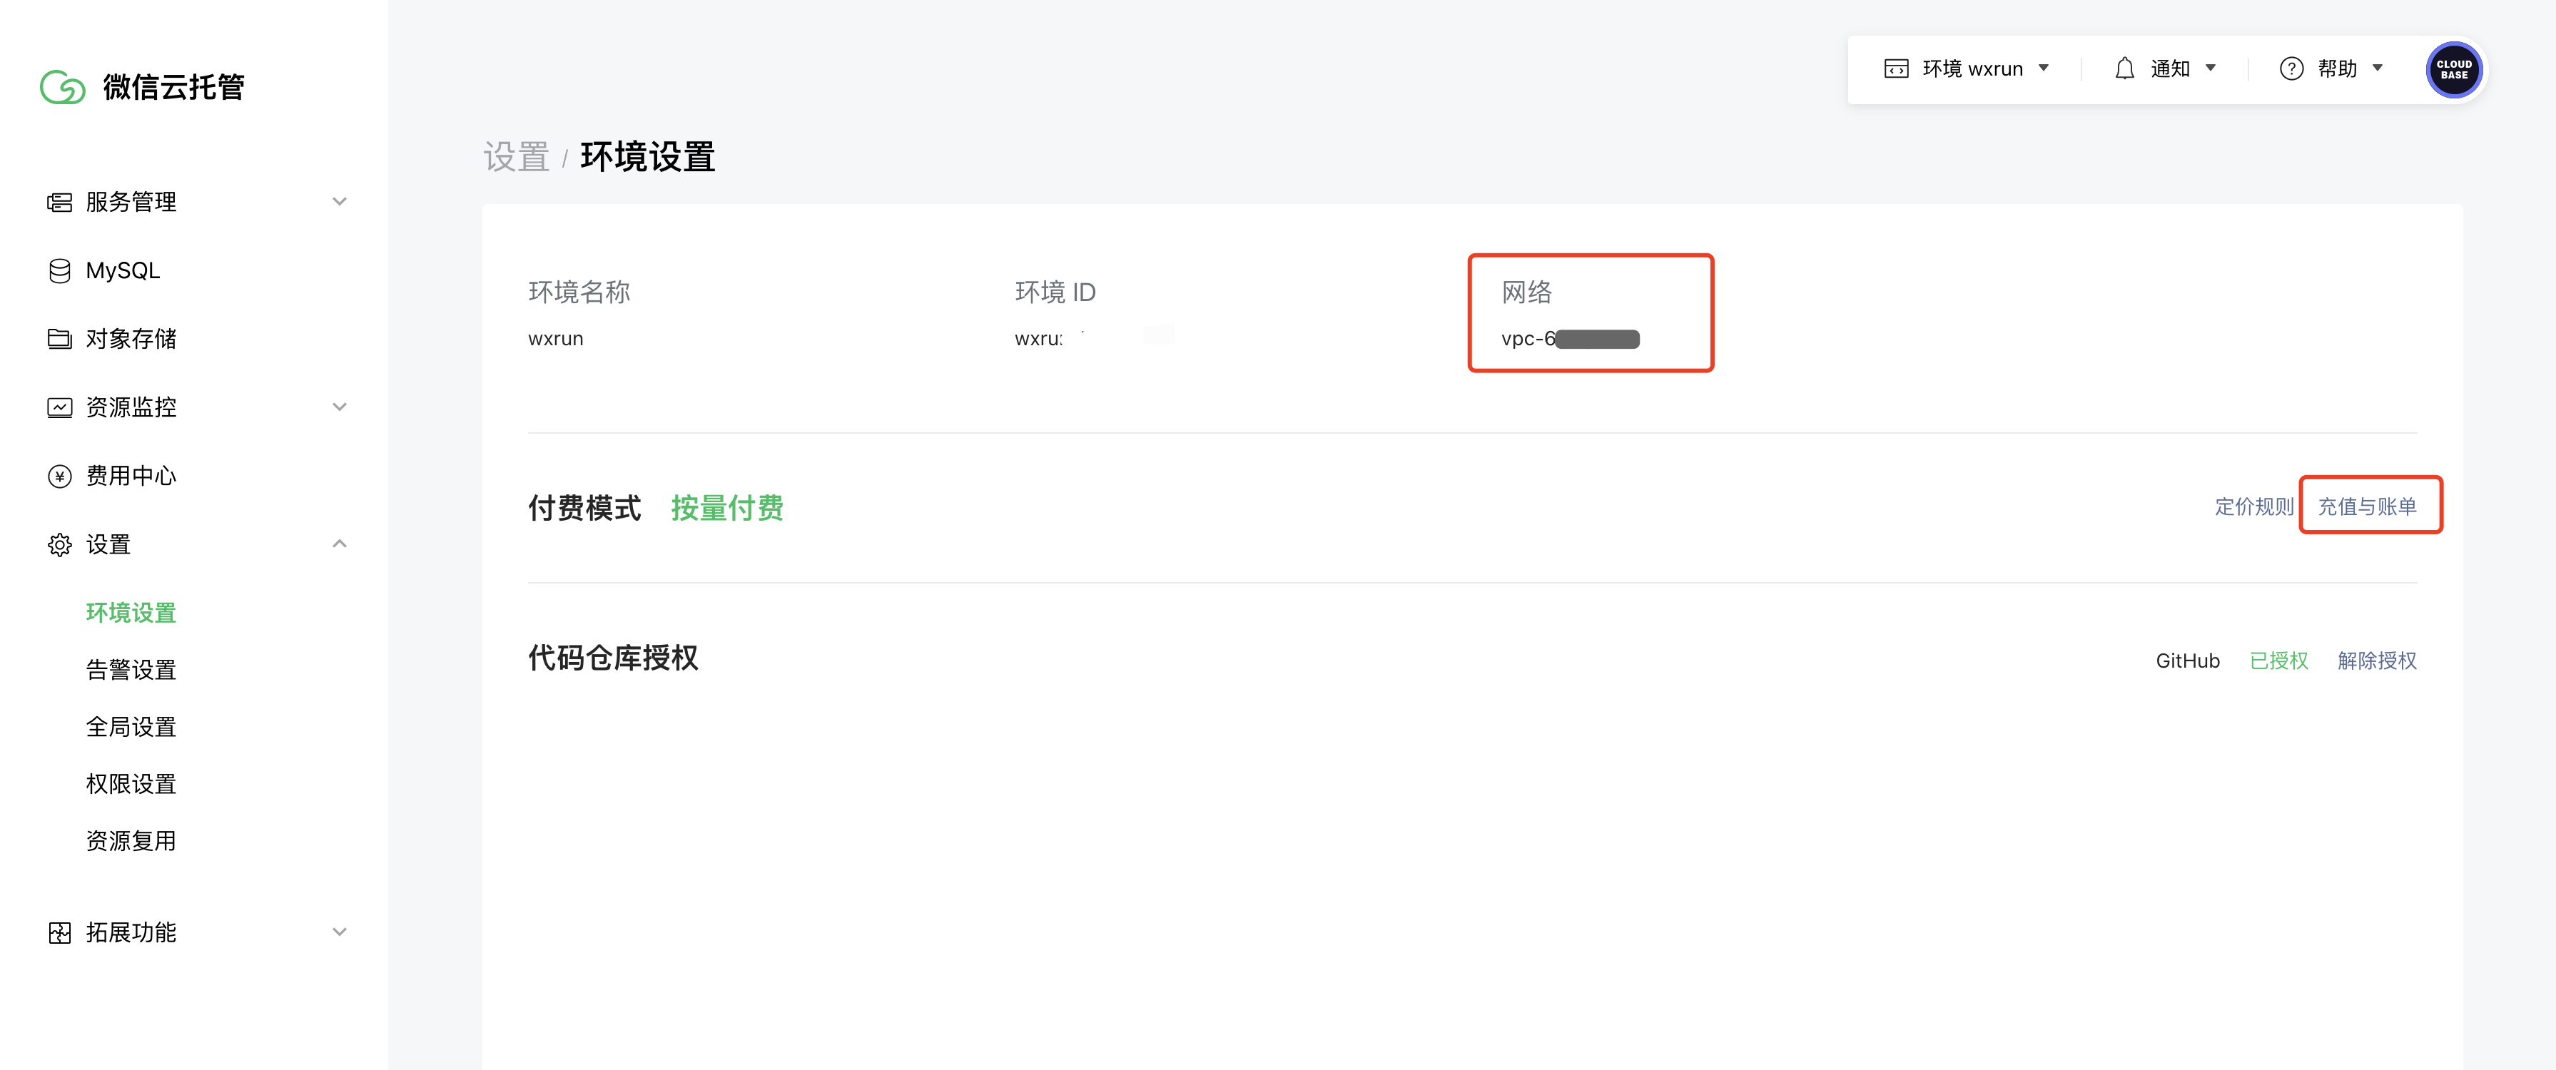Click the 资源监控 chart icon

click(59, 407)
